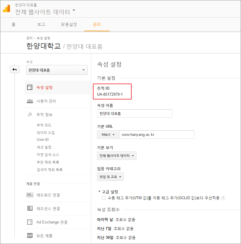Click the 애드센스 연결 icon
This screenshot has width=241, height=244.
30,208
